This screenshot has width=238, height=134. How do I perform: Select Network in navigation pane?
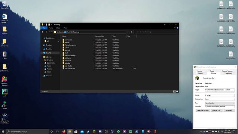click(x=49, y=76)
